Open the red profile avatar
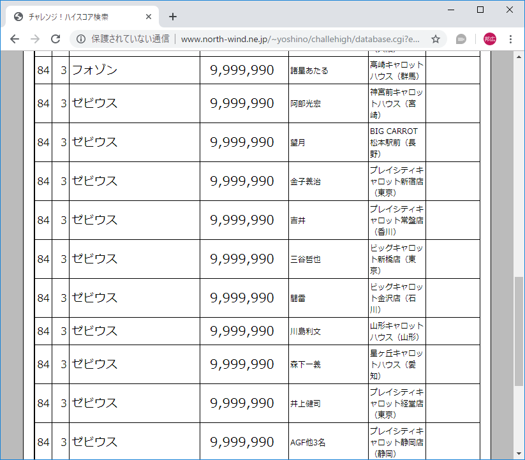Image resolution: width=525 pixels, height=460 pixels. 489,39
